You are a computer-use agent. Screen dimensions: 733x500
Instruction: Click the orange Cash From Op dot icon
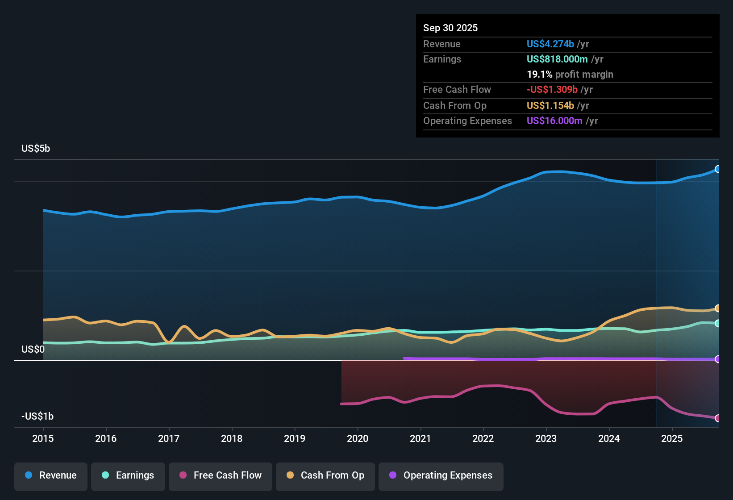click(289, 475)
